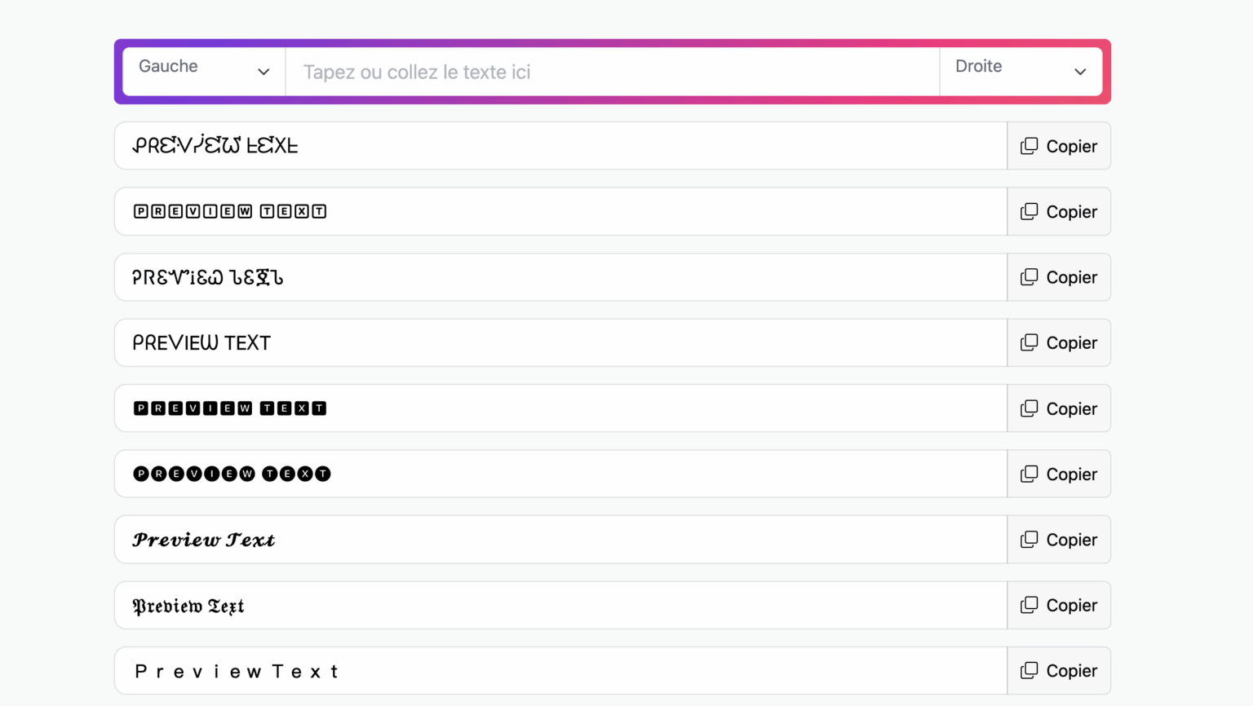
Task: Select the outlined squared letters text result
Action: 230,212
